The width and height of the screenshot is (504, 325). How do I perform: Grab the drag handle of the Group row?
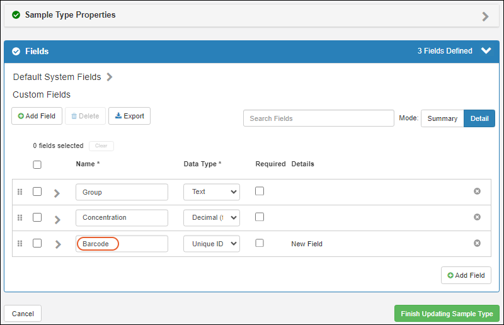click(20, 191)
